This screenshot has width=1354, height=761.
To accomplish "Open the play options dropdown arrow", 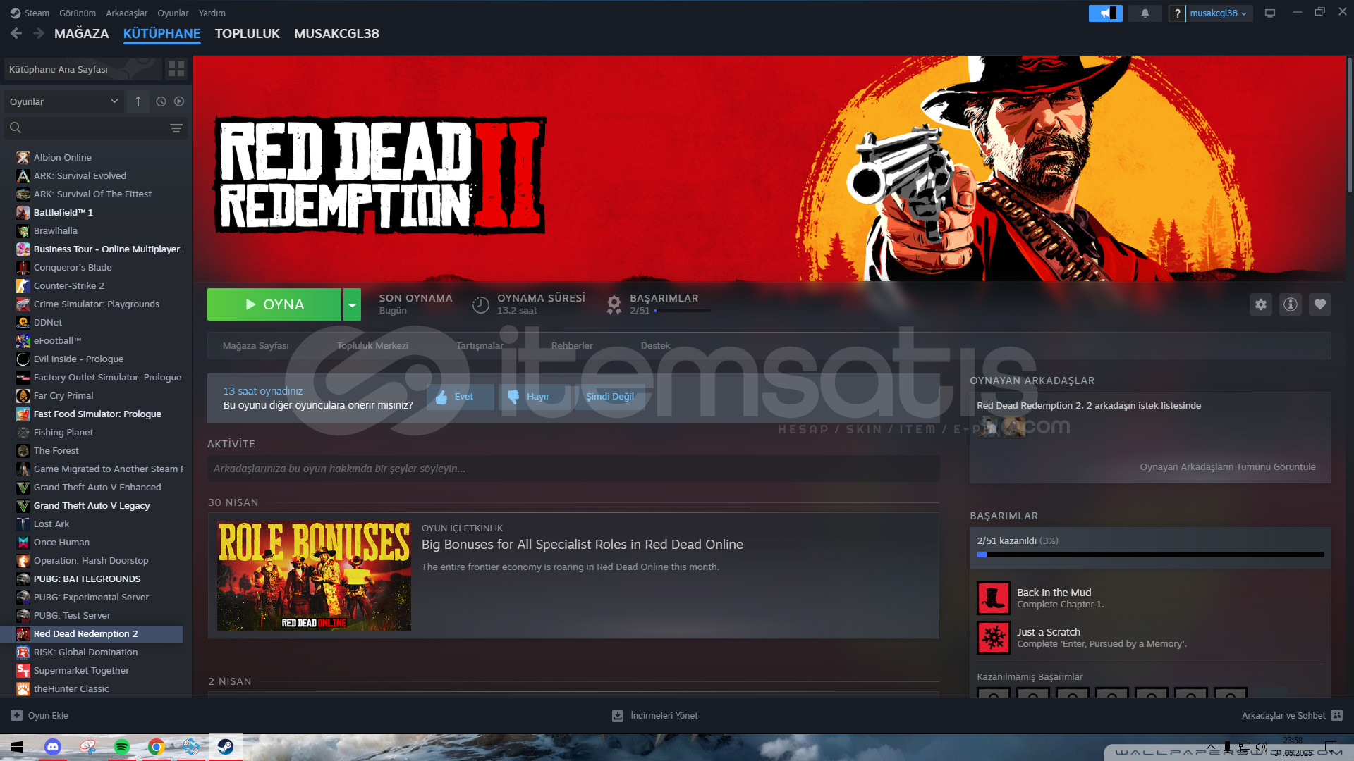I will (352, 304).
